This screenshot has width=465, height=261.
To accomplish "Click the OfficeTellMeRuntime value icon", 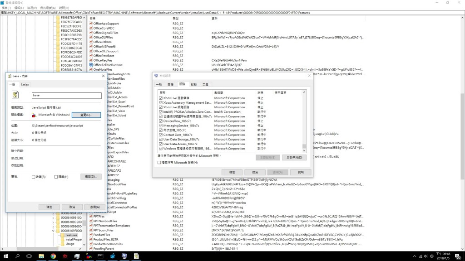I will [91, 65].
